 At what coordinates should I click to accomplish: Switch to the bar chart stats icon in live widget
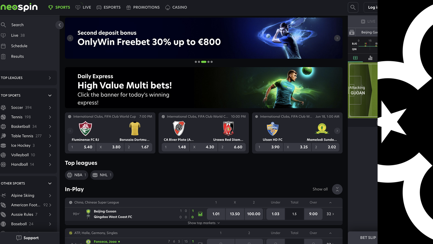pos(370,58)
